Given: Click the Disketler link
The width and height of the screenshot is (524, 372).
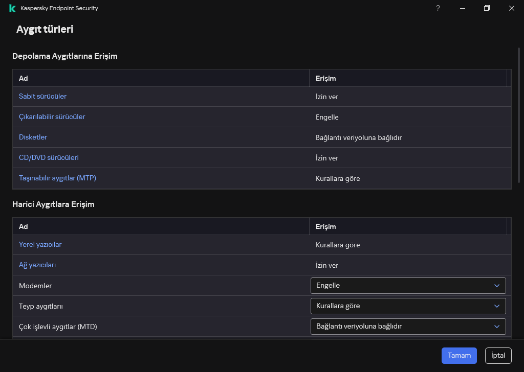Looking at the screenshot, I should point(33,137).
